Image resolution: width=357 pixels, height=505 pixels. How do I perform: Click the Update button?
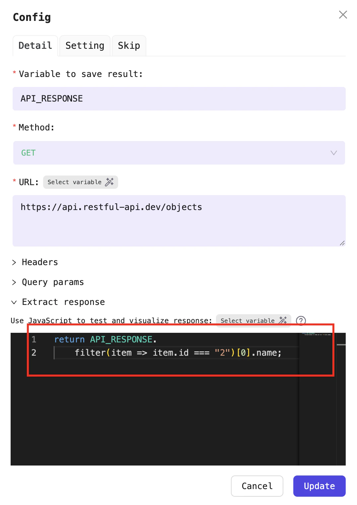(x=319, y=486)
